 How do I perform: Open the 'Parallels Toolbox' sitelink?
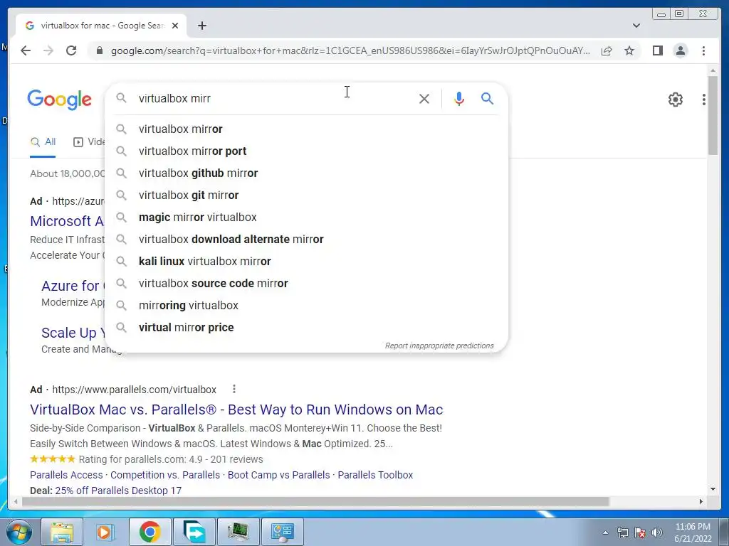pos(375,475)
